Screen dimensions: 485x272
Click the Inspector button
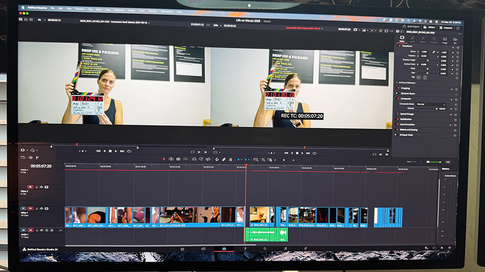coord(446,28)
